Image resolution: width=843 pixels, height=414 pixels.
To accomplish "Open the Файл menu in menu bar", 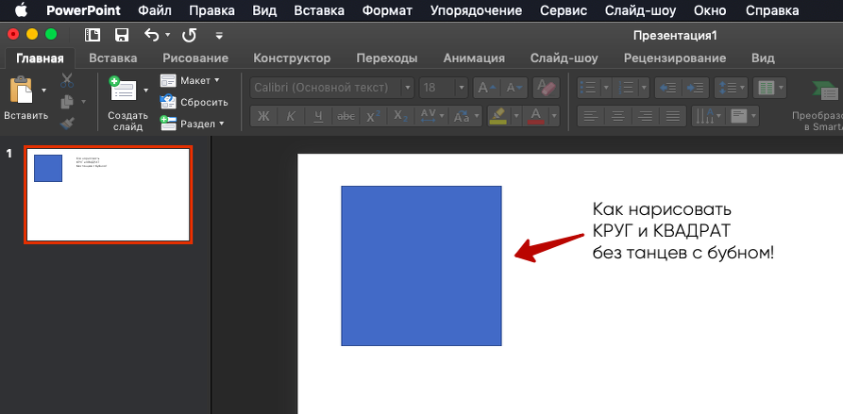I will tap(155, 10).
